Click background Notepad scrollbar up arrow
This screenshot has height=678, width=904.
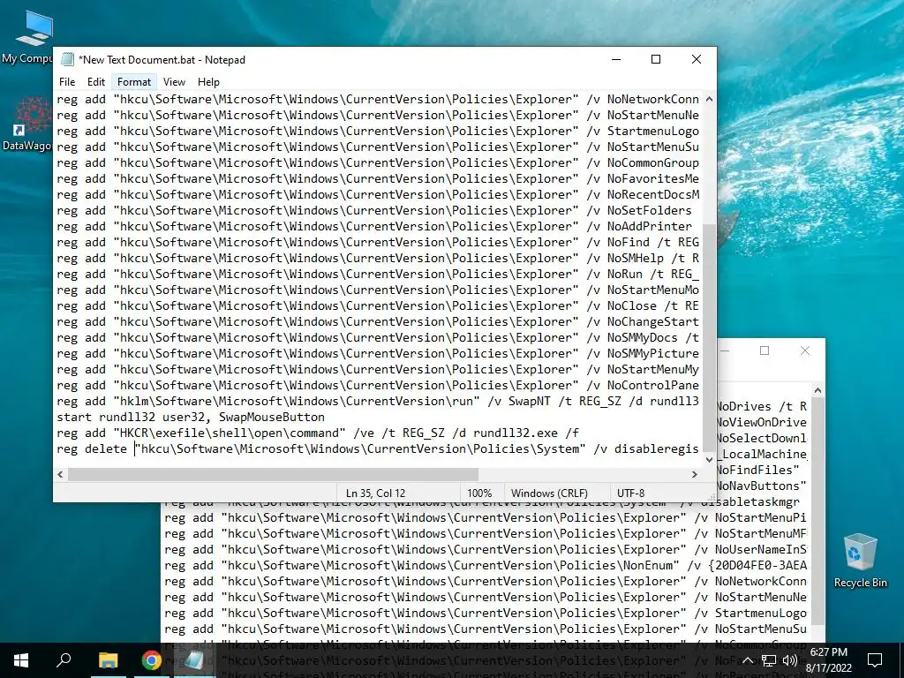tap(817, 390)
